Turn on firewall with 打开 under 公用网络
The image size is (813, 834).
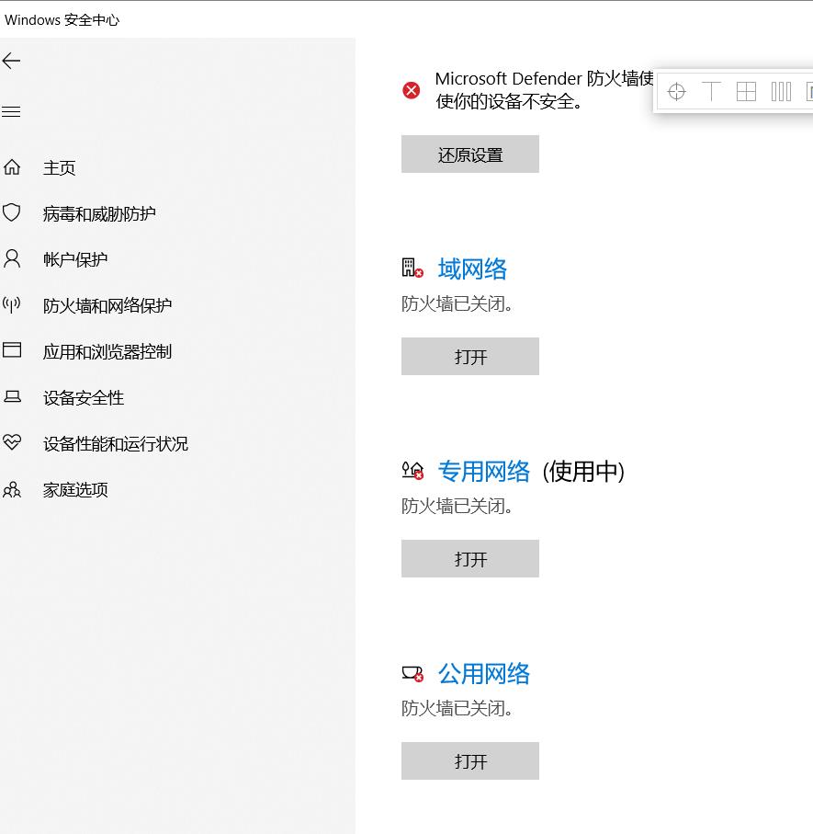click(470, 761)
